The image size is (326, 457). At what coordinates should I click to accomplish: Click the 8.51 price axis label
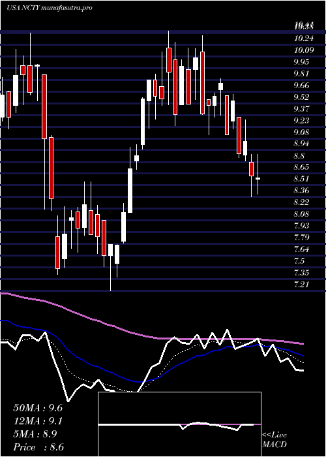[301, 179]
